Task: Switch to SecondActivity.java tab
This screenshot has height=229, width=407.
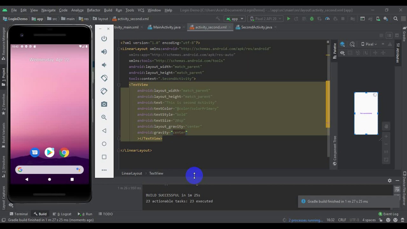Action: click(x=256, y=27)
